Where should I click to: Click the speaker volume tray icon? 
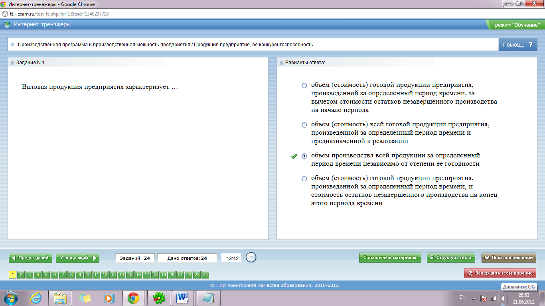503,298
